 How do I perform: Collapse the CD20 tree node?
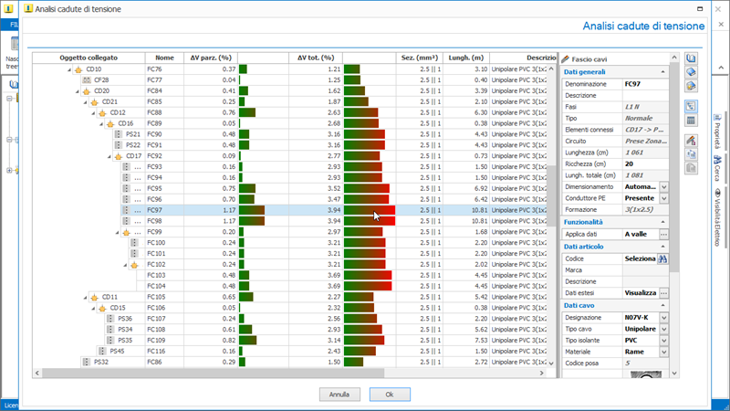[78, 91]
